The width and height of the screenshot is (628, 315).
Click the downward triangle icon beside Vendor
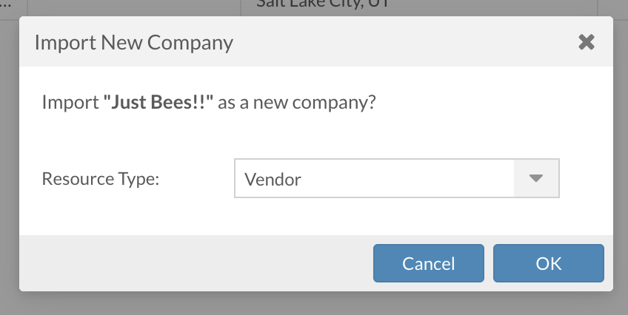536,179
